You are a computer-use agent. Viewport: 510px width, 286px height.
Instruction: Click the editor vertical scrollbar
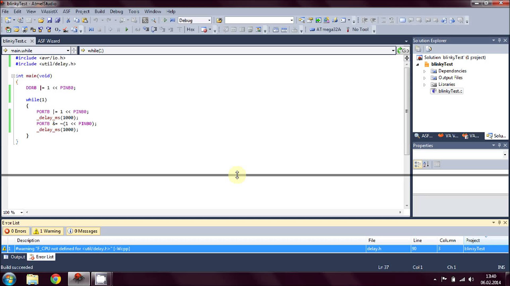click(406, 111)
